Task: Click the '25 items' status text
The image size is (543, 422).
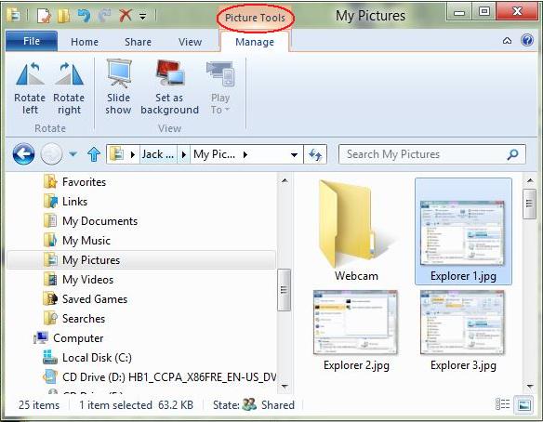Action: (39, 404)
